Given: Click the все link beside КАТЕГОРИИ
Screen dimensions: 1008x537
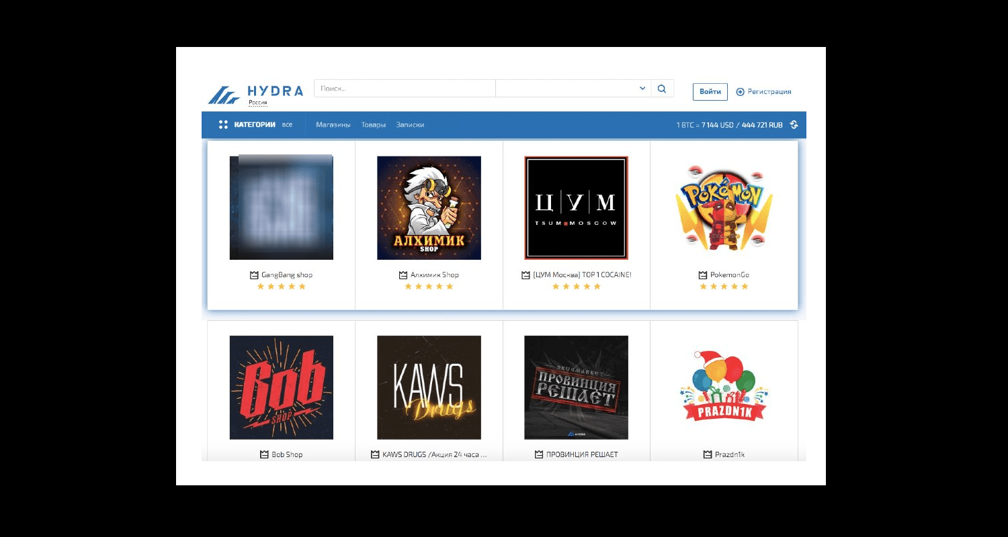Looking at the screenshot, I should click(x=286, y=125).
